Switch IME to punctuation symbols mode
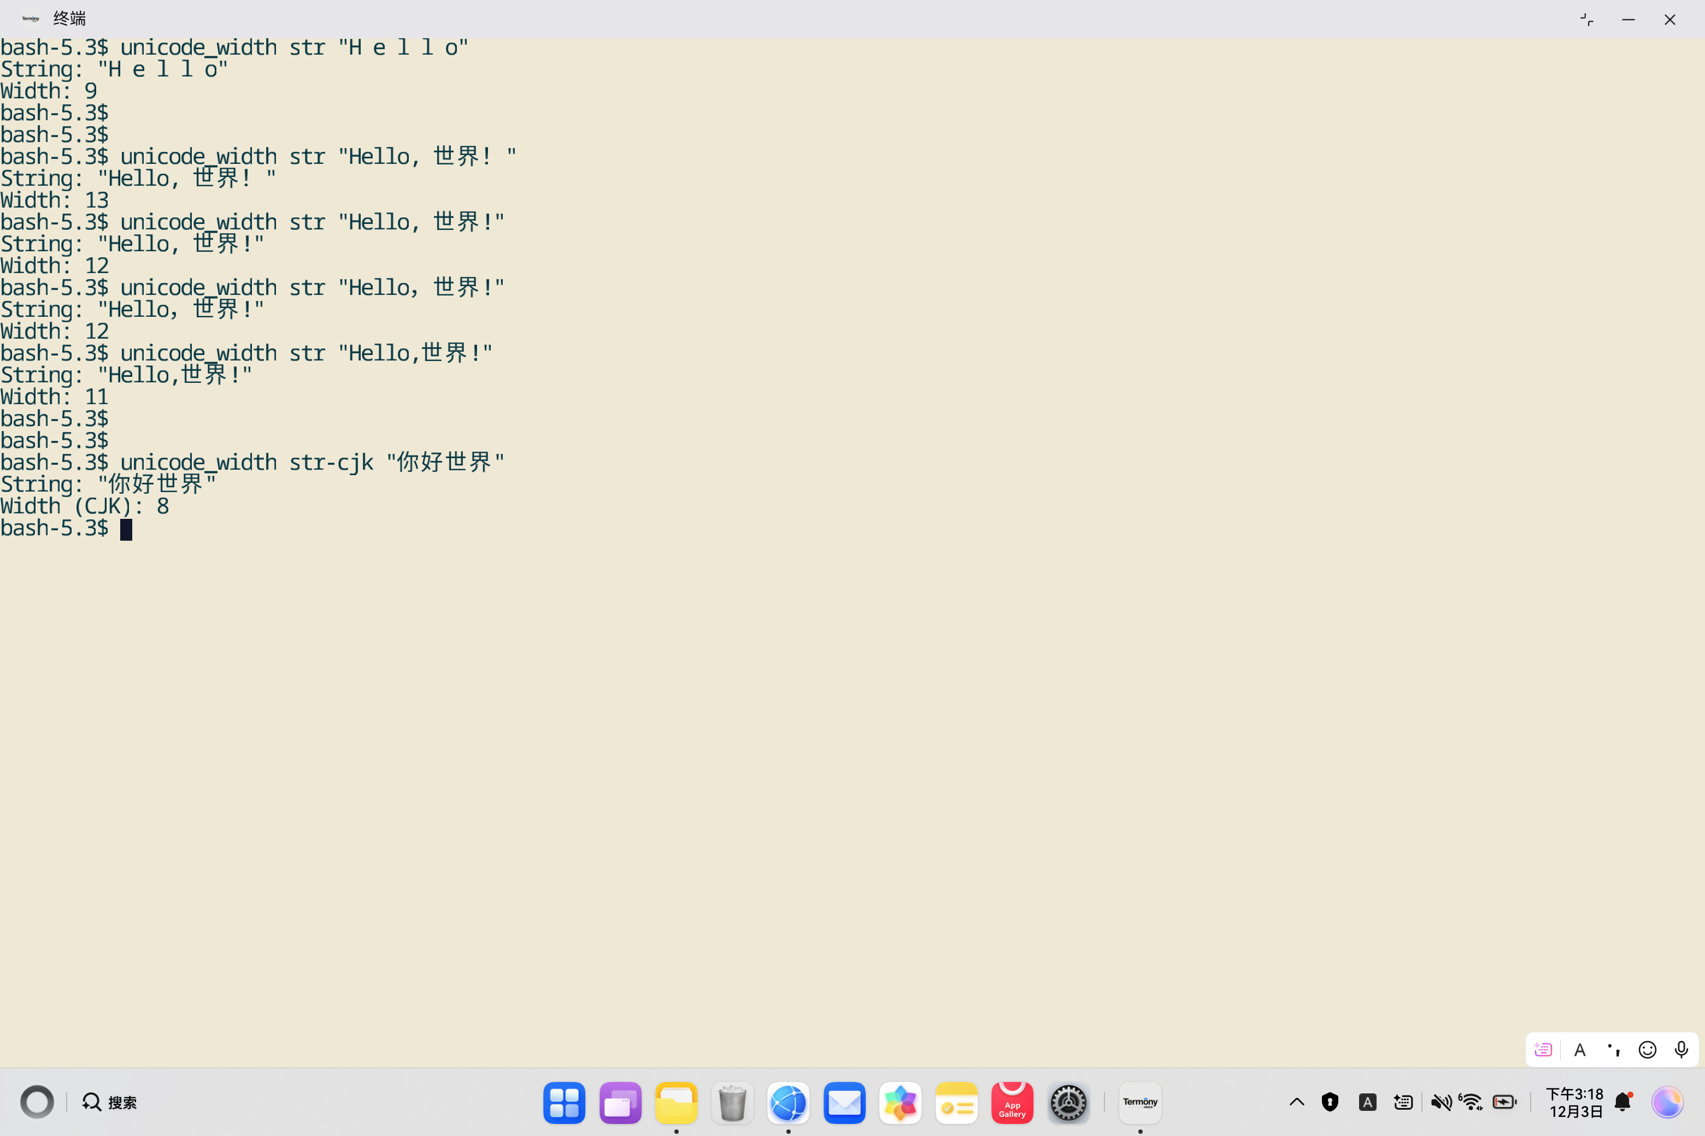 (1614, 1050)
